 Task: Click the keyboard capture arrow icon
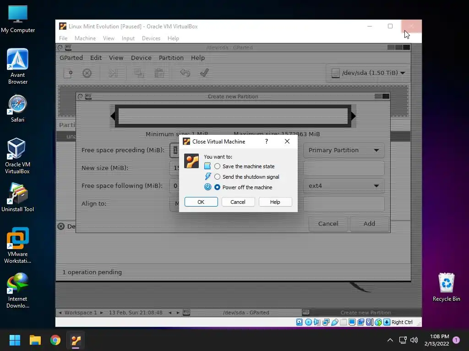(x=387, y=322)
